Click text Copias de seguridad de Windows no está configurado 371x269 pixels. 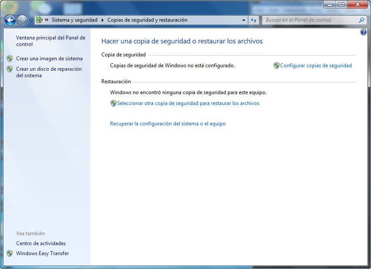click(173, 66)
